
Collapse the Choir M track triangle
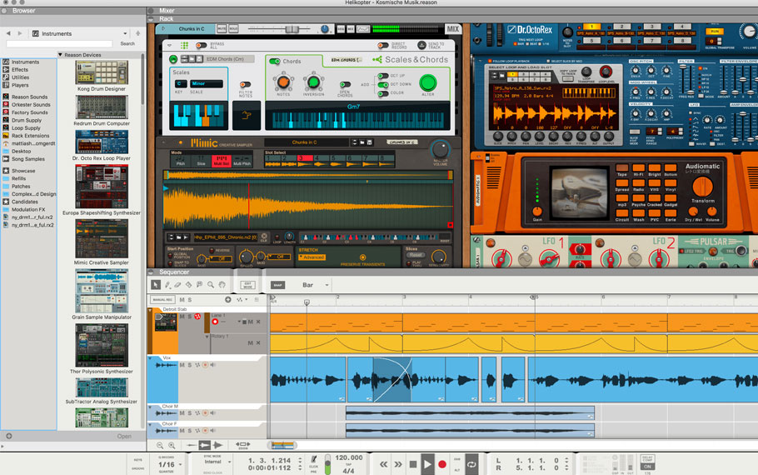coord(150,407)
